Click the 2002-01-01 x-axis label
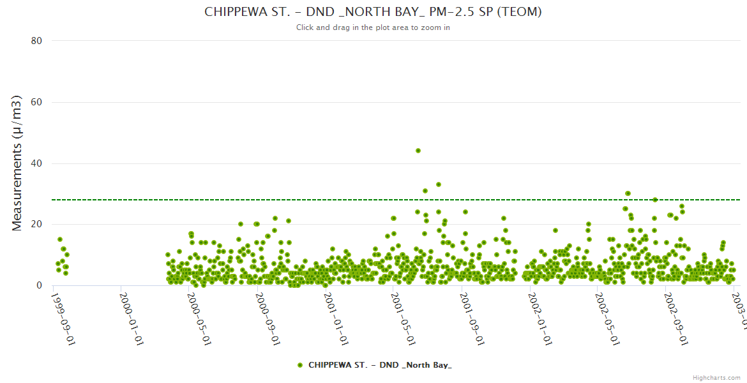This screenshot has height=383, width=747. (x=541, y=310)
